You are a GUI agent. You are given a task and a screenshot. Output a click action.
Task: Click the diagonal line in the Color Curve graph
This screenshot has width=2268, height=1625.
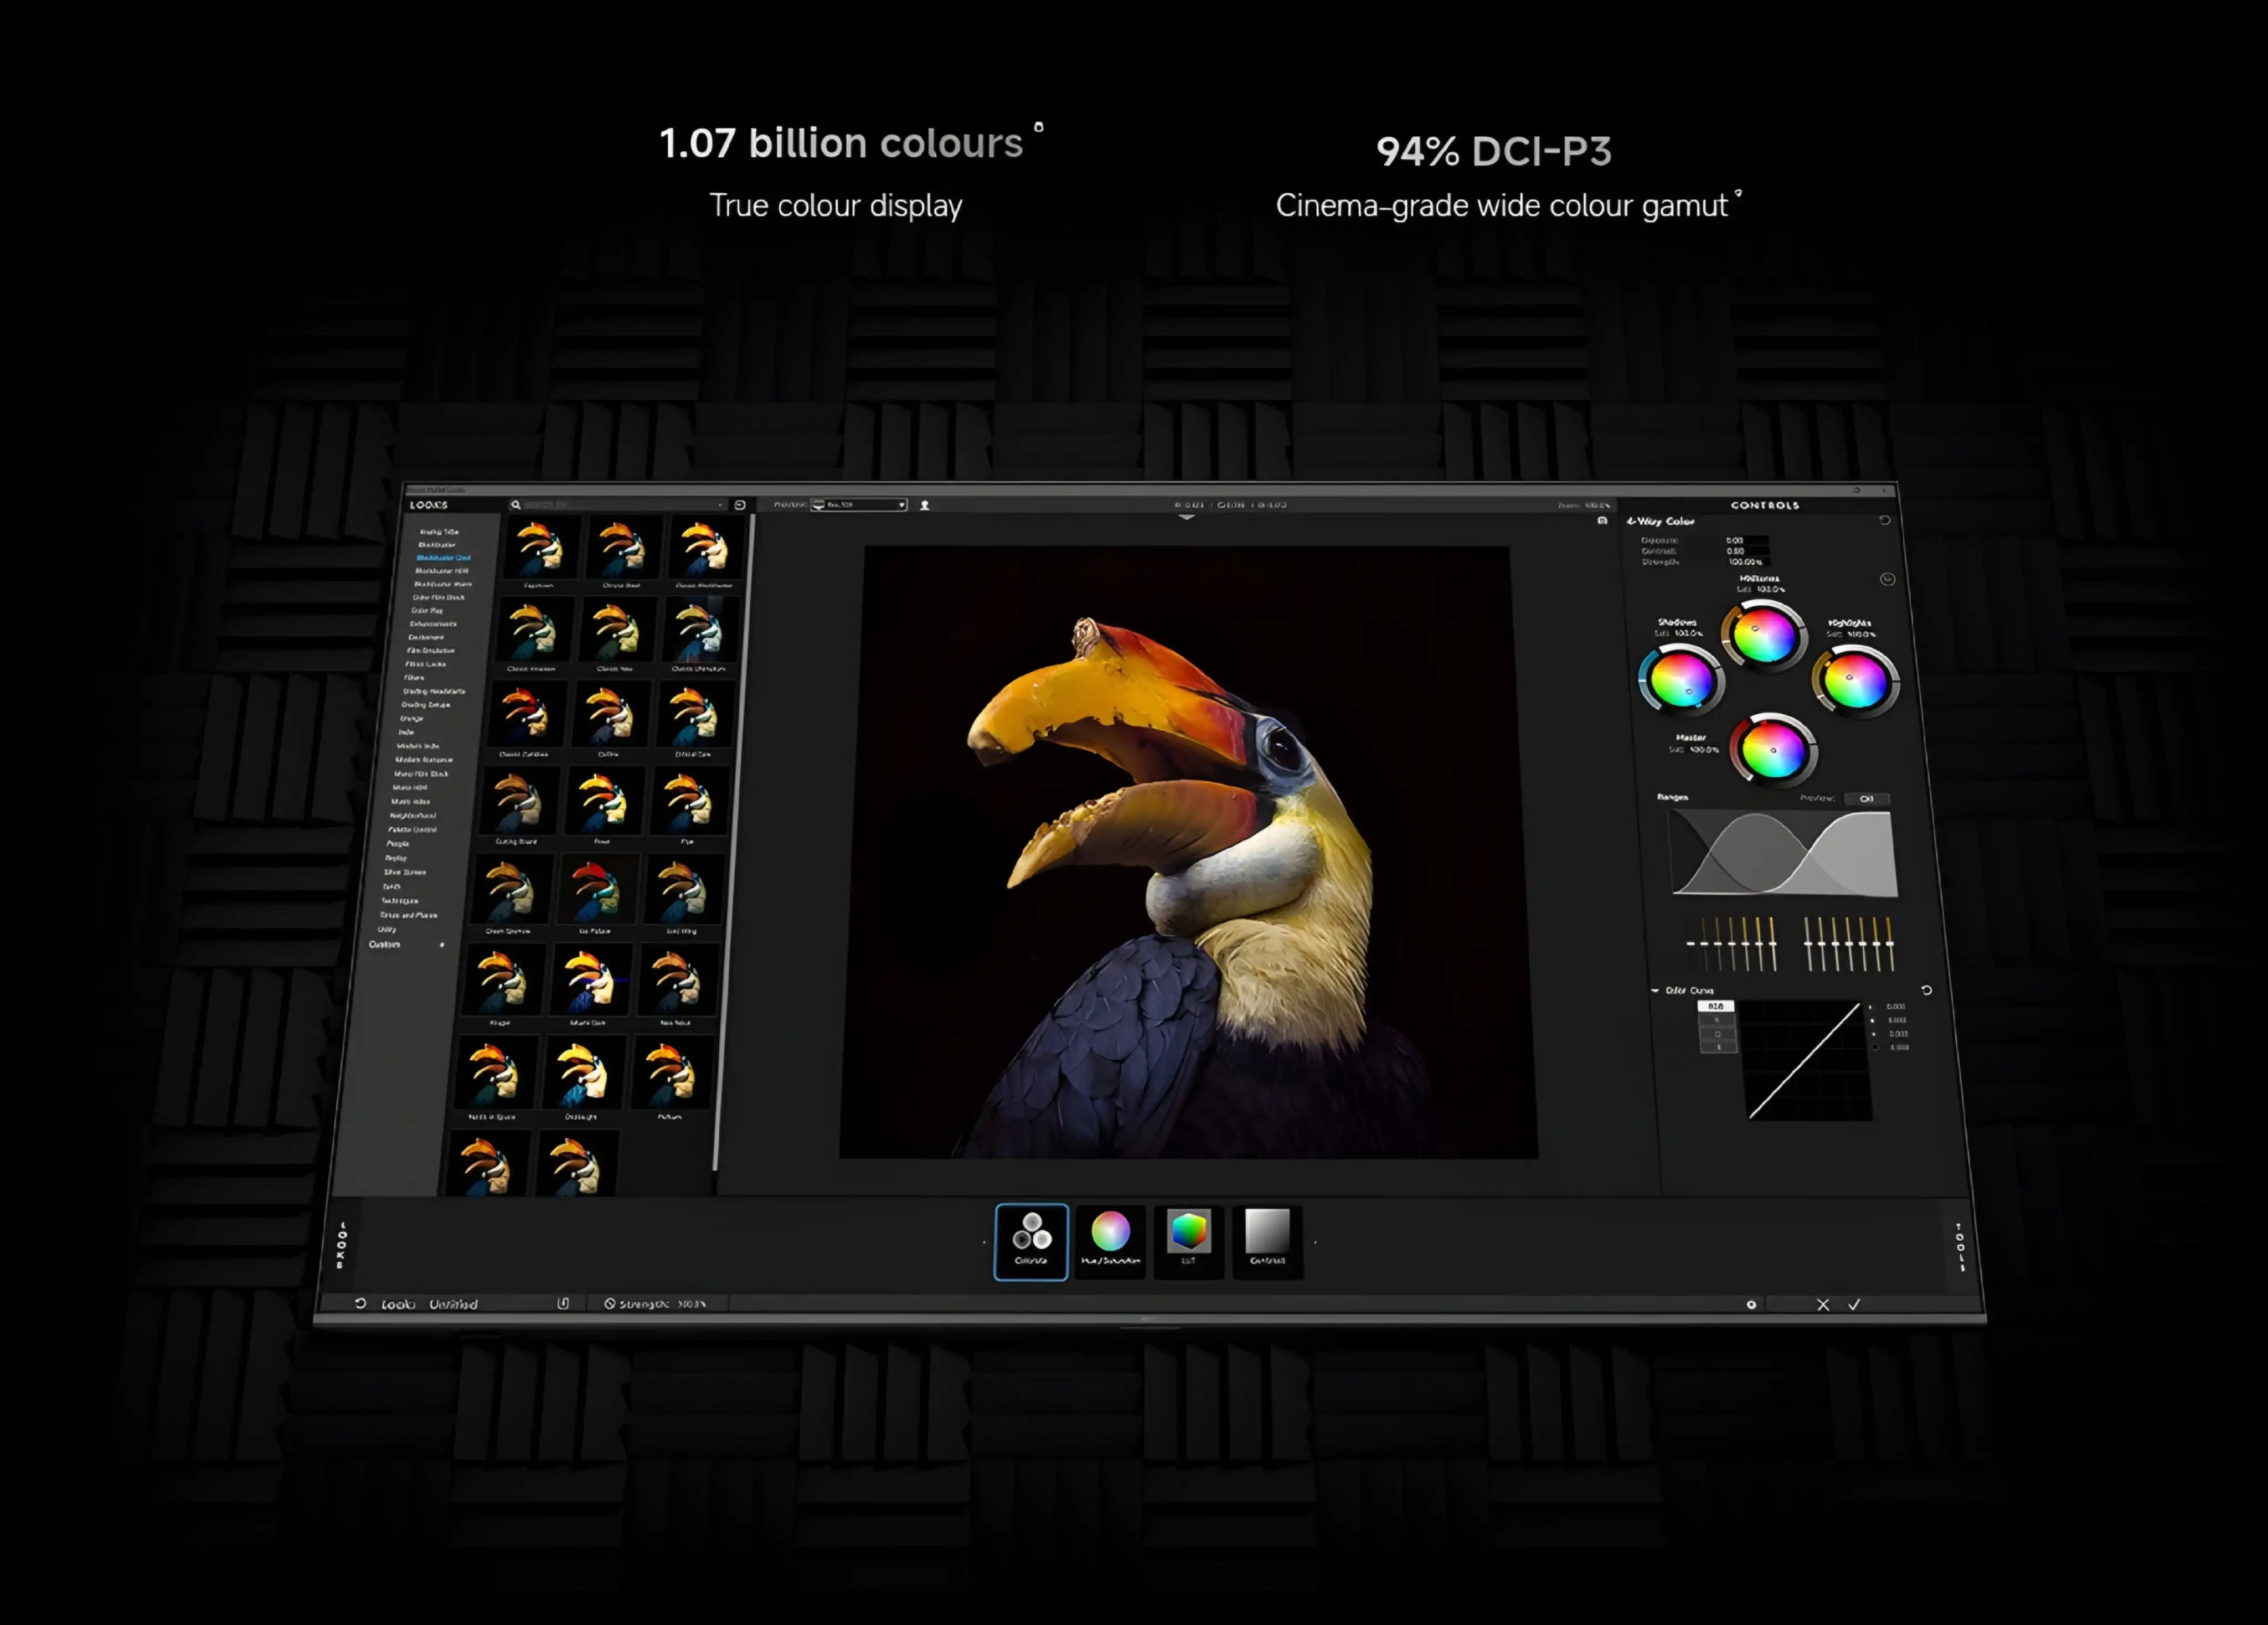1806,1062
